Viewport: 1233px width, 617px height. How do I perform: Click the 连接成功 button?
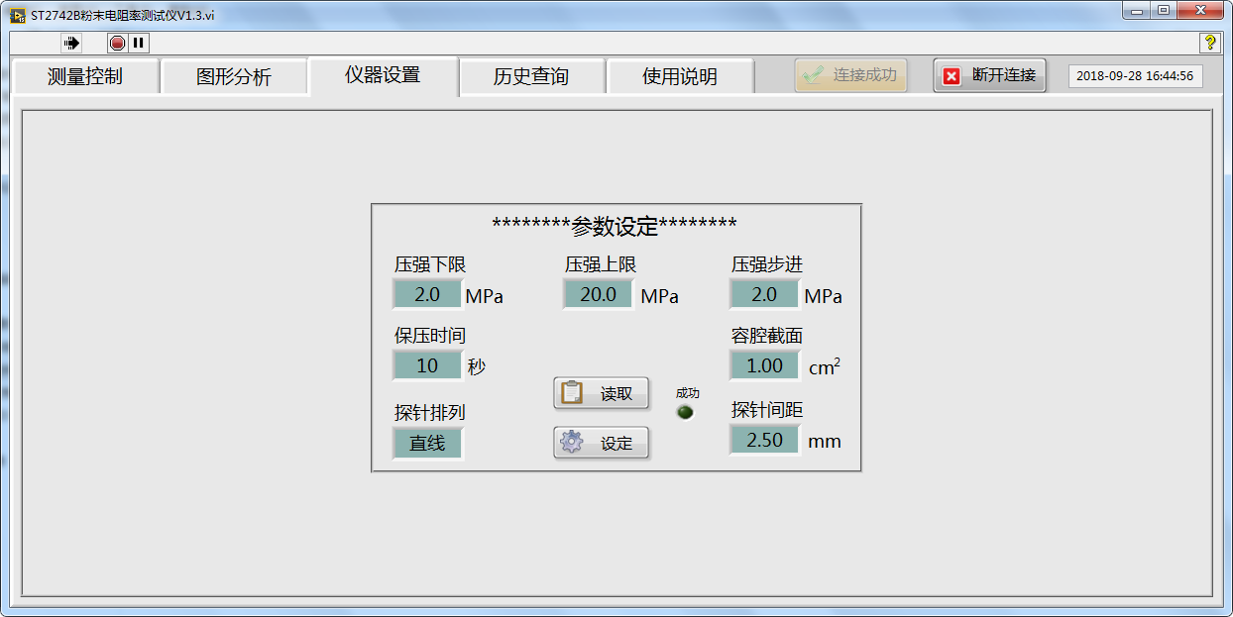[851, 75]
